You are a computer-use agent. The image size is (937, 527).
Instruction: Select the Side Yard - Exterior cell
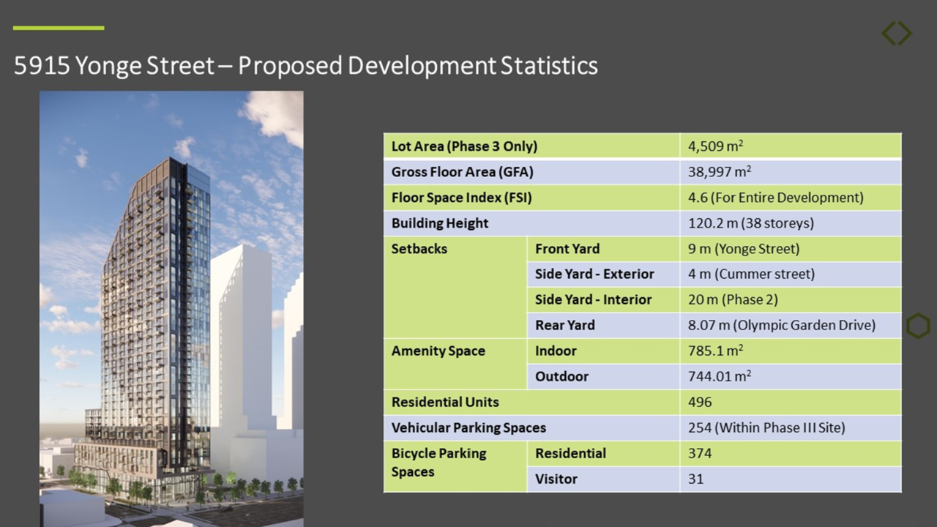coord(594,274)
